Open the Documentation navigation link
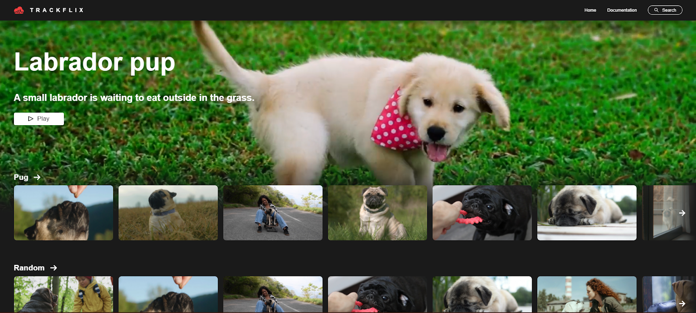 pyautogui.click(x=622, y=10)
